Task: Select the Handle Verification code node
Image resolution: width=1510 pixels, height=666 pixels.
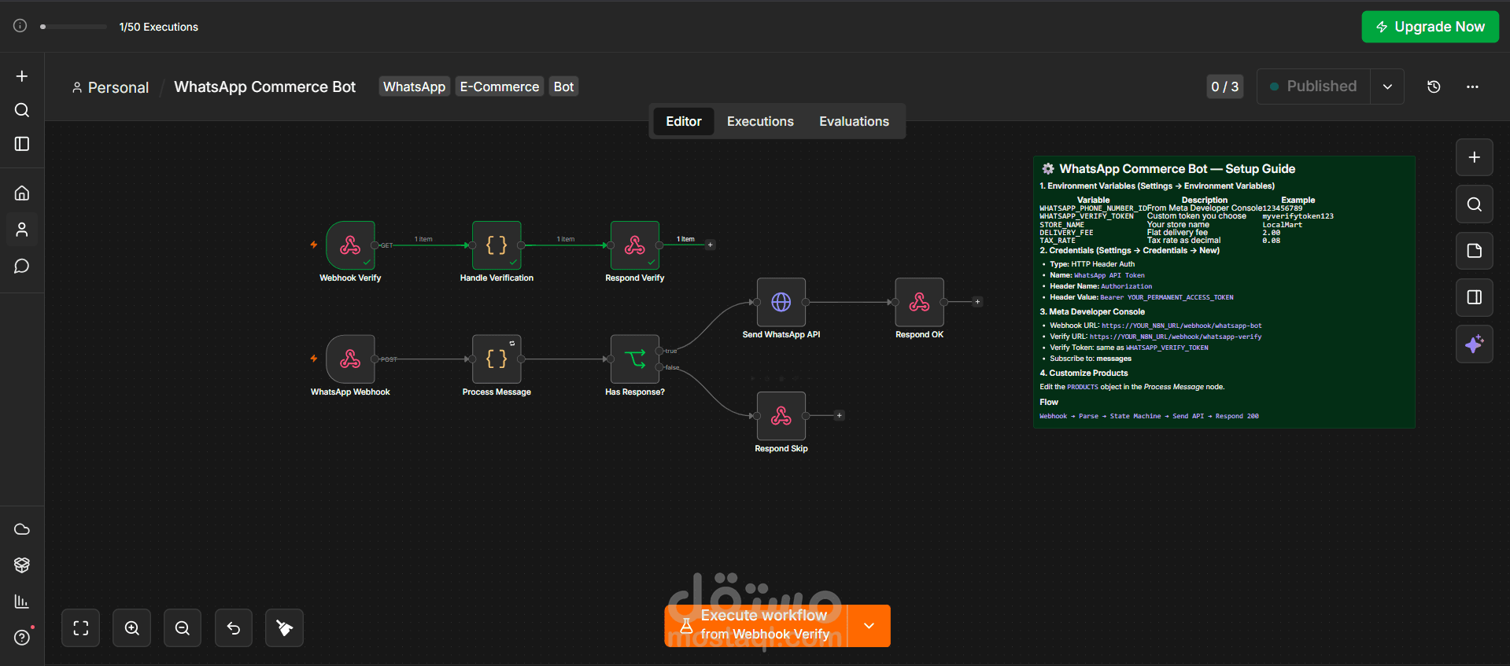Action: pyautogui.click(x=497, y=245)
